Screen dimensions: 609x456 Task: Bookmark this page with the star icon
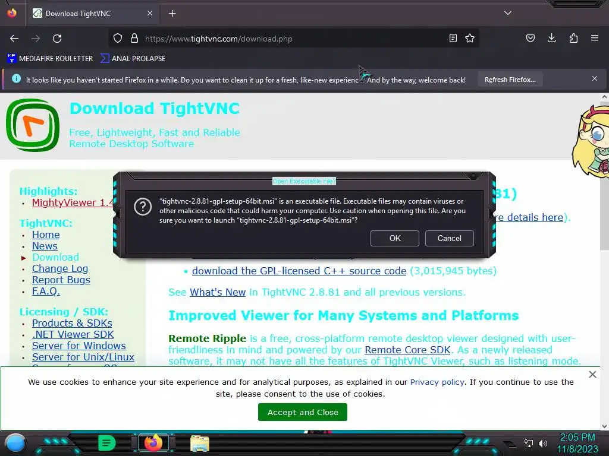pos(470,38)
